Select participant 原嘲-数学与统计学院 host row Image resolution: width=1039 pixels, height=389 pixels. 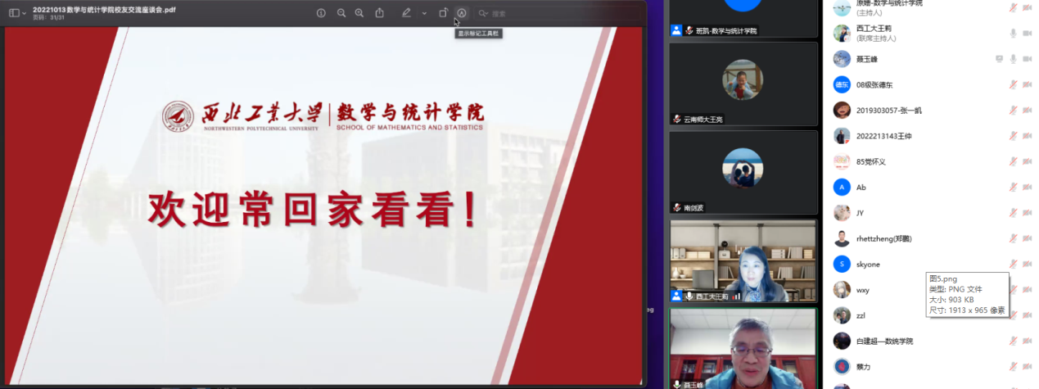pos(931,8)
